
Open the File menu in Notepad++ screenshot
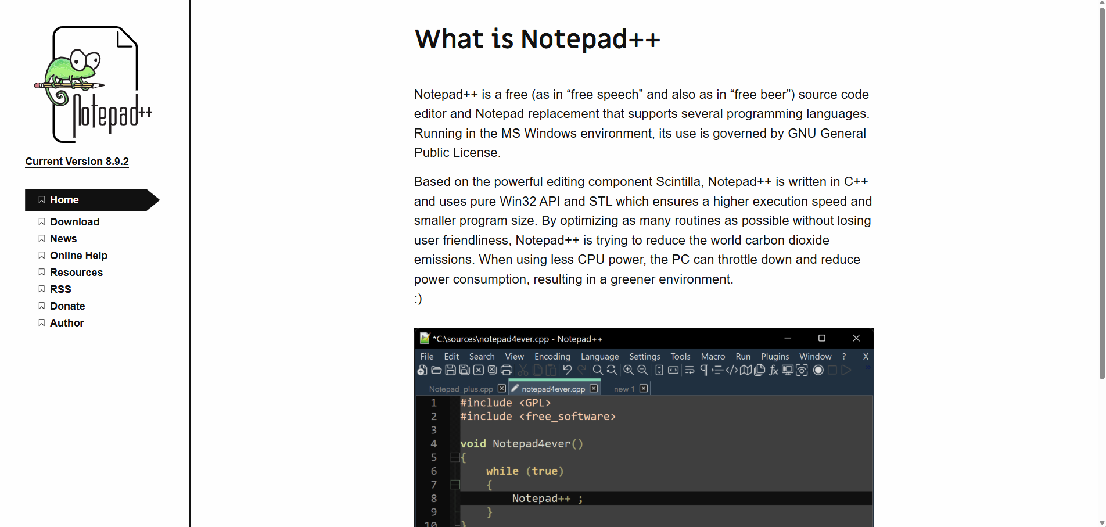(427, 357)
